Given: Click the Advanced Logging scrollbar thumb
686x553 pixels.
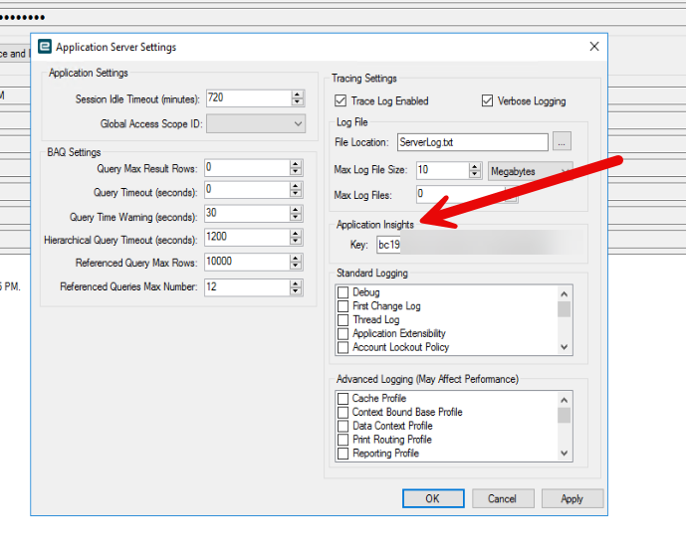Looking at the screenshot, I should [564, 416].
